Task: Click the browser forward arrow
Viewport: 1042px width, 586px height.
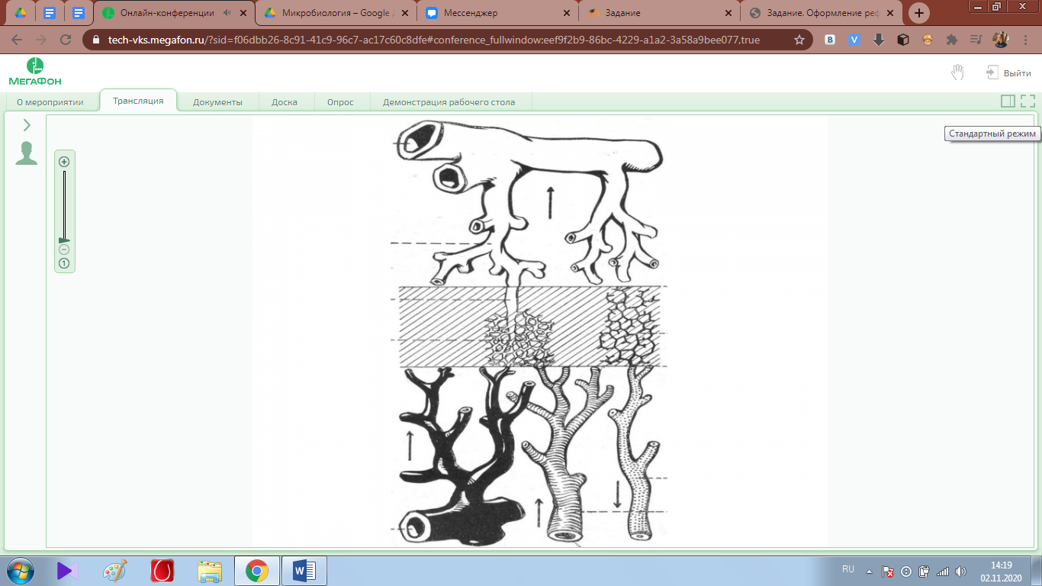Action: 41,40
